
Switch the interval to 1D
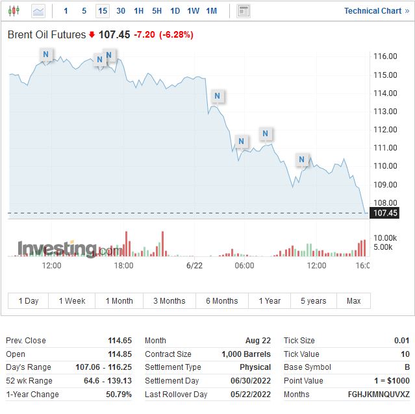coord(175,11)
